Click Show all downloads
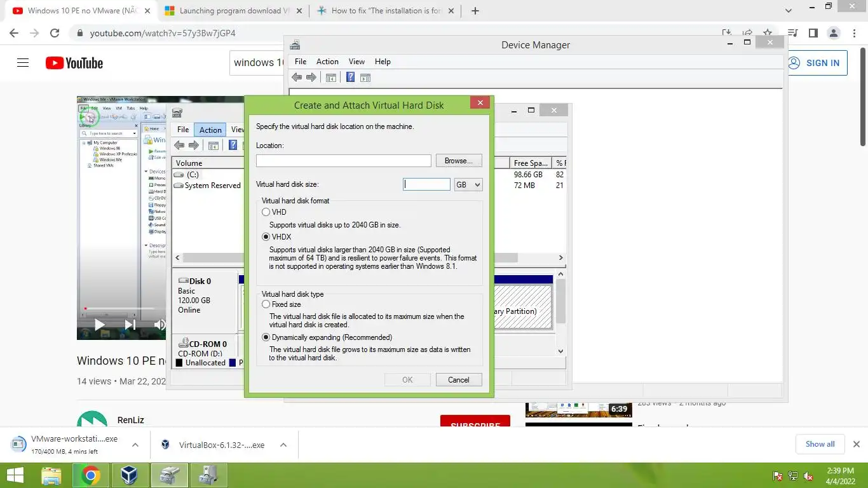Image resolution: width=868 pixels, height=488 pixels. click(820, 444)
